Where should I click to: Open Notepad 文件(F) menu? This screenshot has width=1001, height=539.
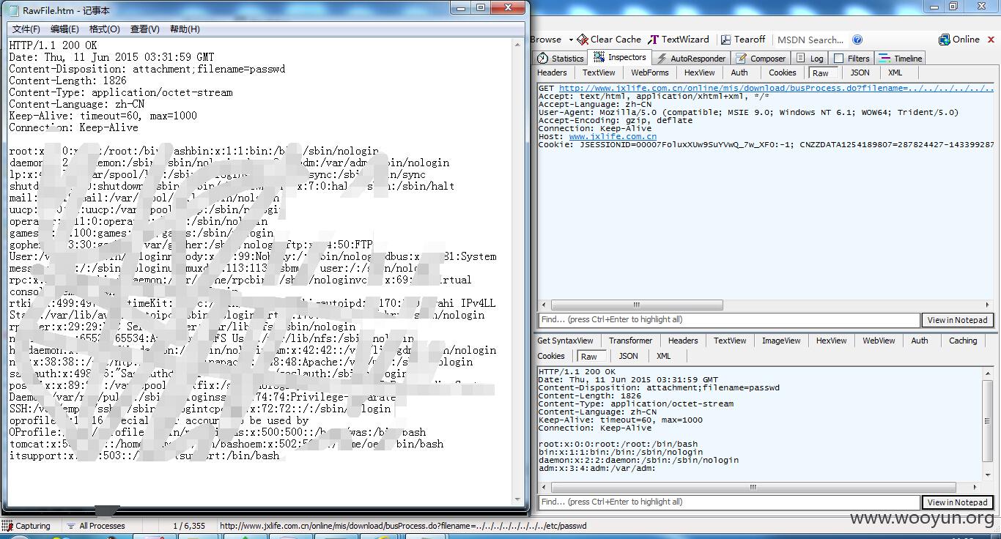tap(26, 29)
